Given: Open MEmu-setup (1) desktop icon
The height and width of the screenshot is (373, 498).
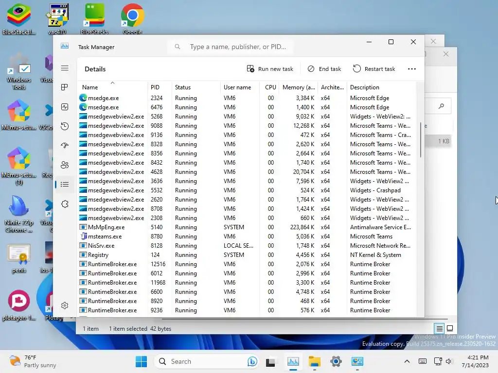Looking at the screenshot, I should click(x=19, y=166).
